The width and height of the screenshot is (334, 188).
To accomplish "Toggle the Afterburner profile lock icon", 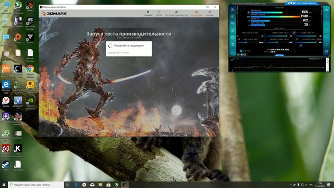I will click(x=326, y=9).
